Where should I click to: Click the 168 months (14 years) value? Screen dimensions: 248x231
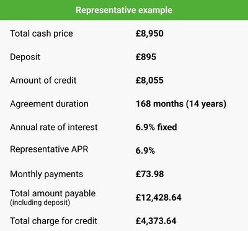click(181, 104)
